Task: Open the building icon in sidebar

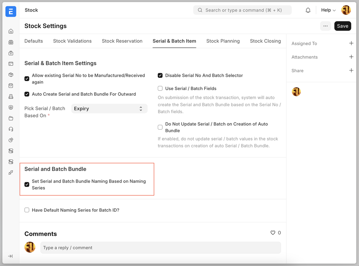Action: point(11,96)
